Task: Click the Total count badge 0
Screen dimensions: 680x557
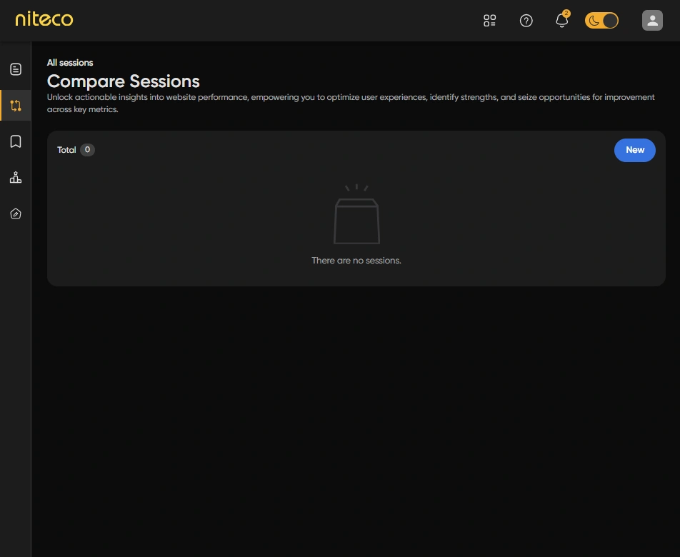Action: [87, 149]
